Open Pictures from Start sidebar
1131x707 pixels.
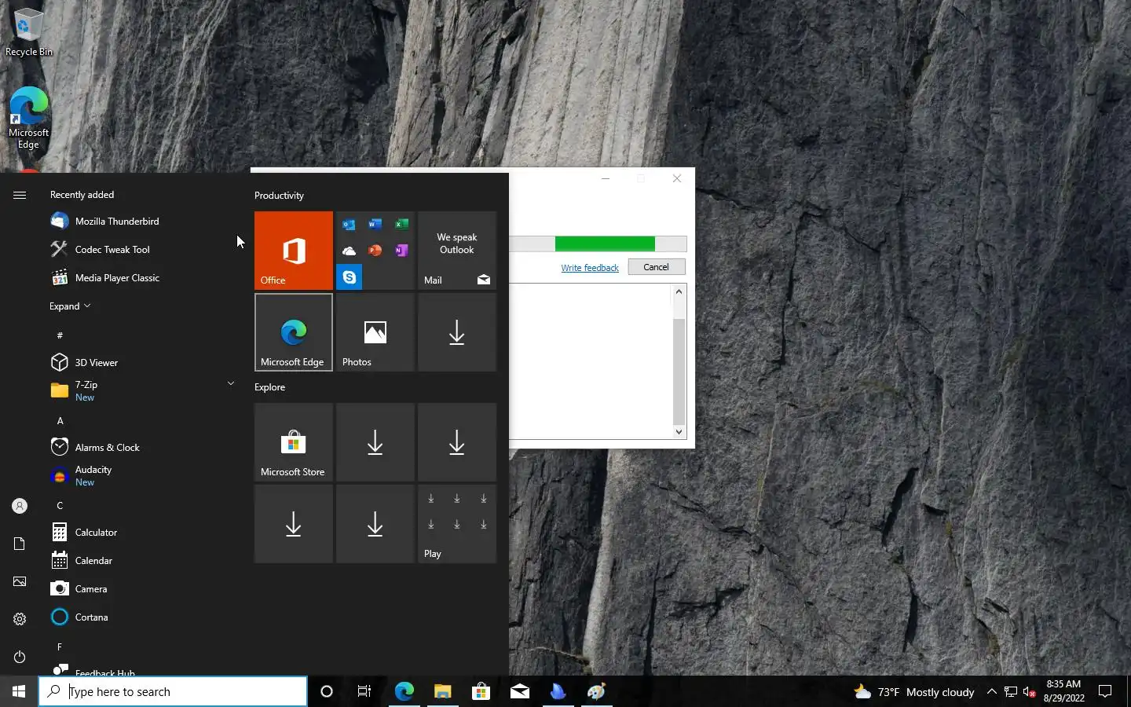point(20,581)
